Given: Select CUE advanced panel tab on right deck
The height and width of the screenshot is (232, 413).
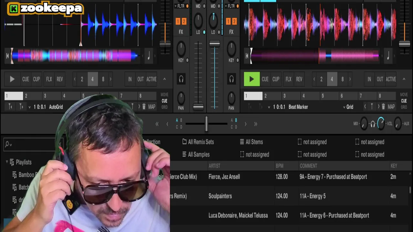Looking at the screenshot, I should pos(404,101).
